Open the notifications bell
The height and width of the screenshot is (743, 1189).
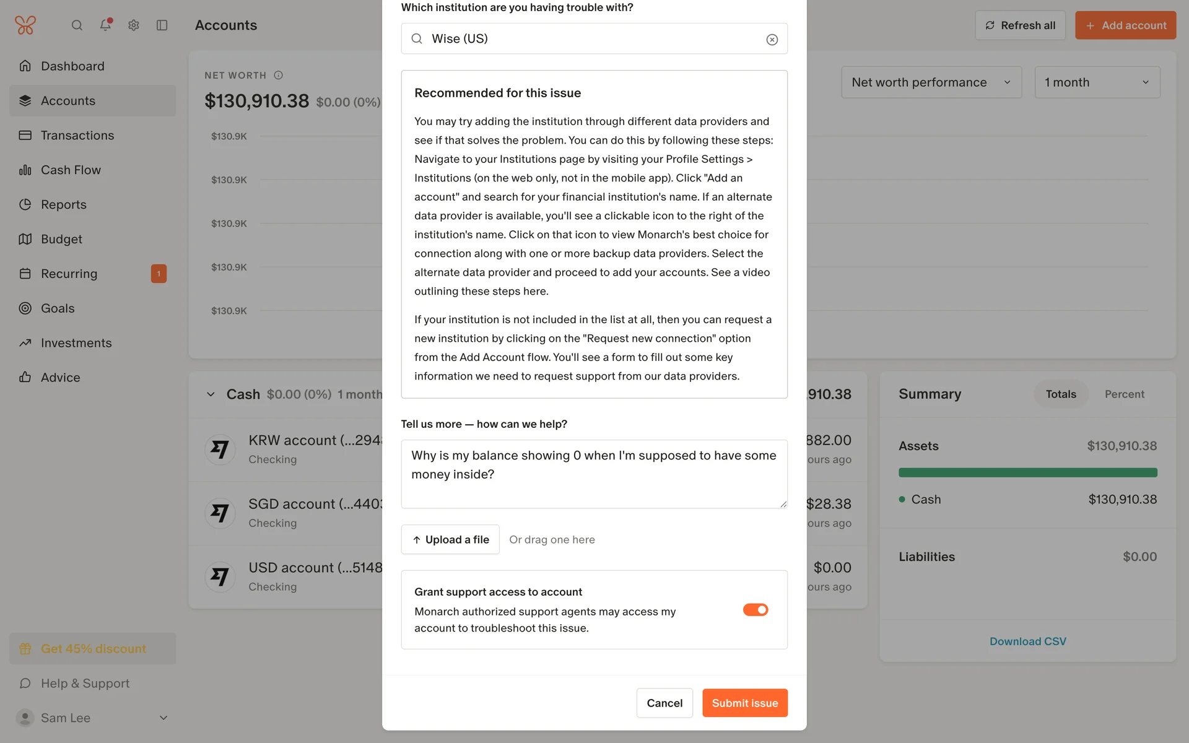point(105,25)
